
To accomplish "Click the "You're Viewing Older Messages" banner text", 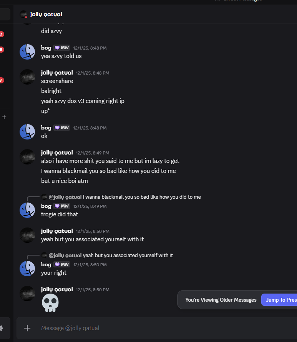I will (221, 300).
